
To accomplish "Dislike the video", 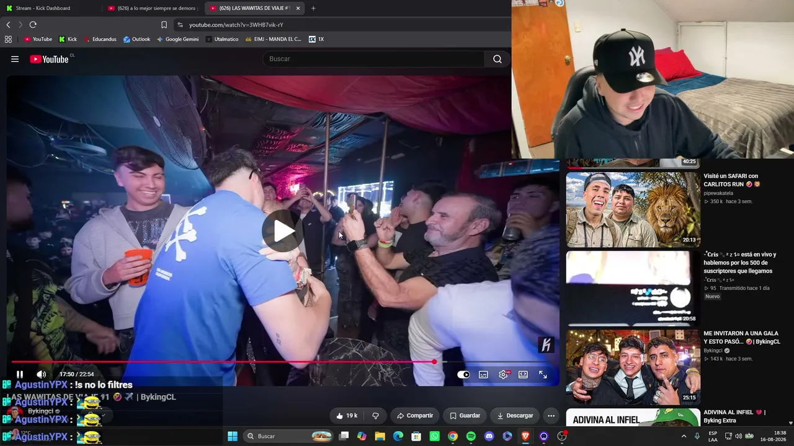I will 375,416.
